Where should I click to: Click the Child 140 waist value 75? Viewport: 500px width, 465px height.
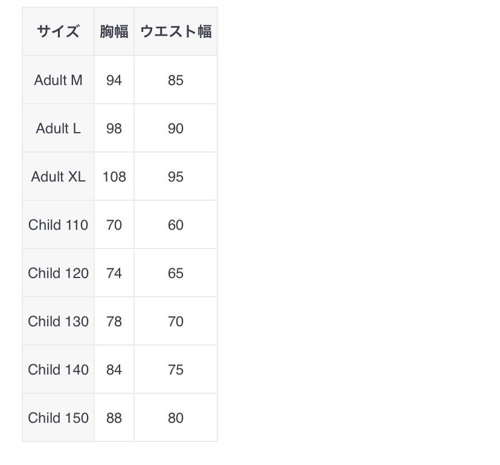coord(176,370)
